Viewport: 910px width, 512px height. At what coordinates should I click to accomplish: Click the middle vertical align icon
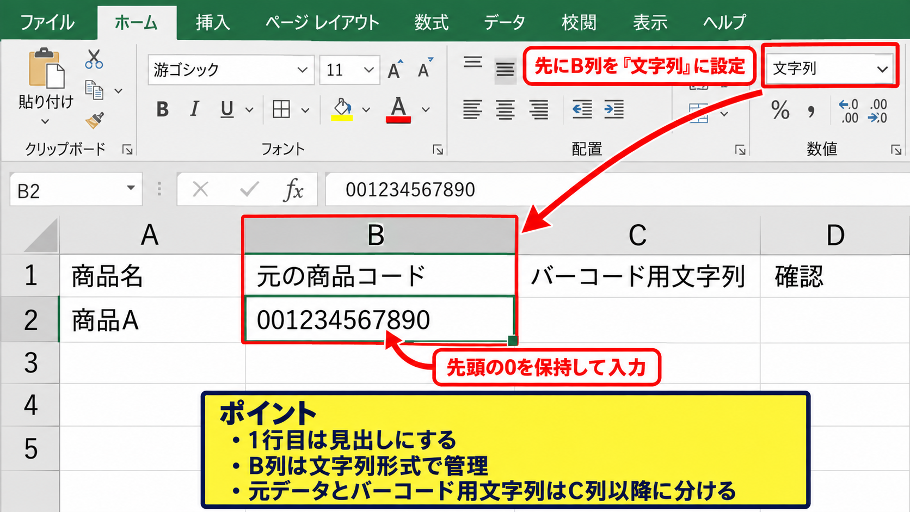click(505, 70)
